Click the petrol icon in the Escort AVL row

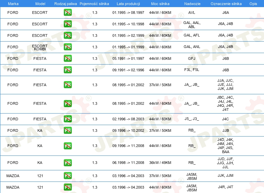(x=68, y=13)
